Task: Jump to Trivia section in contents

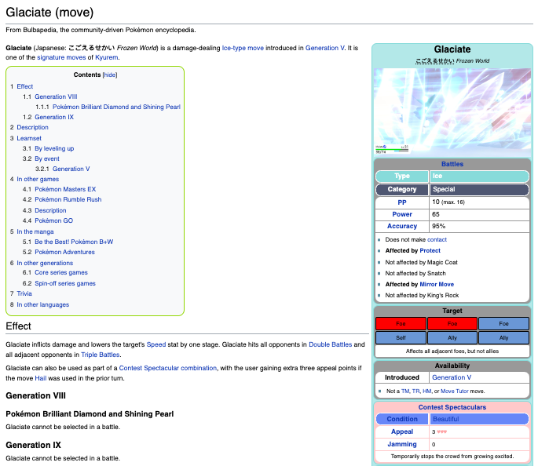Action: point(24,293)
